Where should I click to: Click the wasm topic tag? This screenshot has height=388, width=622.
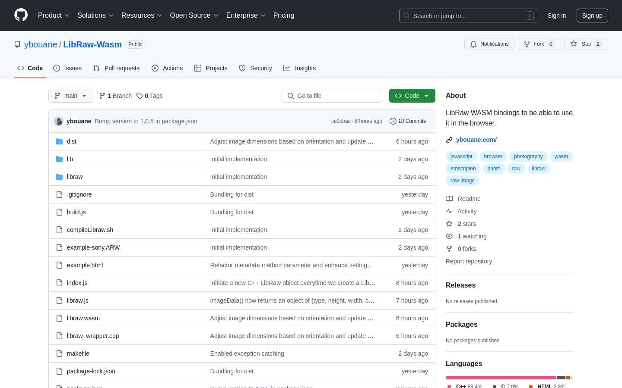click(x=561, y=156)
